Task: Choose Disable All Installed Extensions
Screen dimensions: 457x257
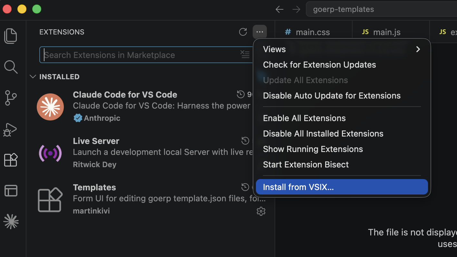Action: (x=342, y=134)
